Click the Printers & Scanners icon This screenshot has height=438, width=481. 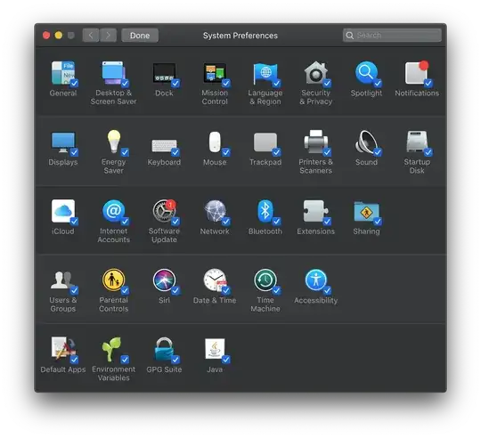(315, 142)
